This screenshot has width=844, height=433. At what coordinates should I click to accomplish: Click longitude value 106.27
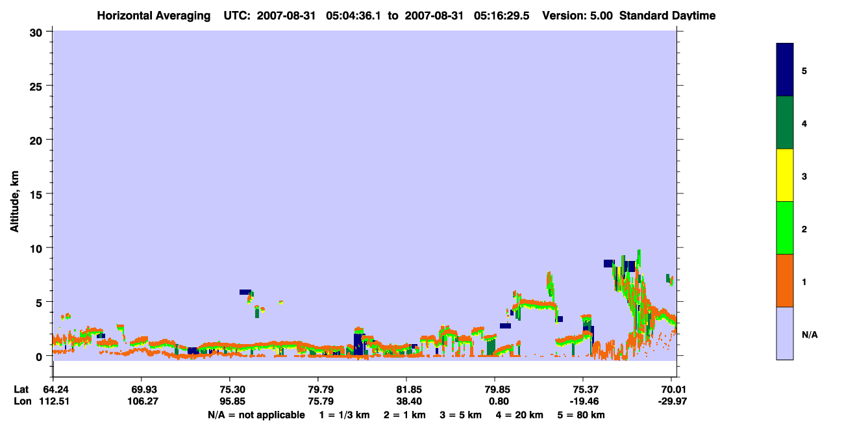pyautogui.click(x=142, y=401)
